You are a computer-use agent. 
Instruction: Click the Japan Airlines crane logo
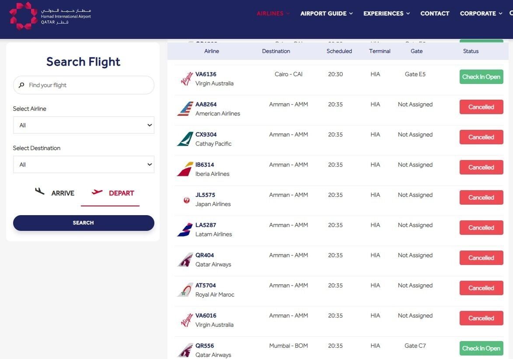(186, 200)
